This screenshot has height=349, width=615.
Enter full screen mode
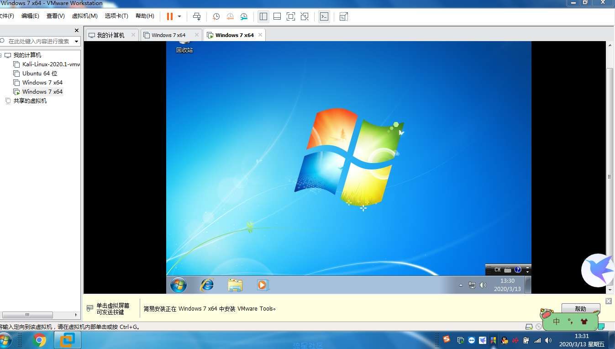pos(291,16)
